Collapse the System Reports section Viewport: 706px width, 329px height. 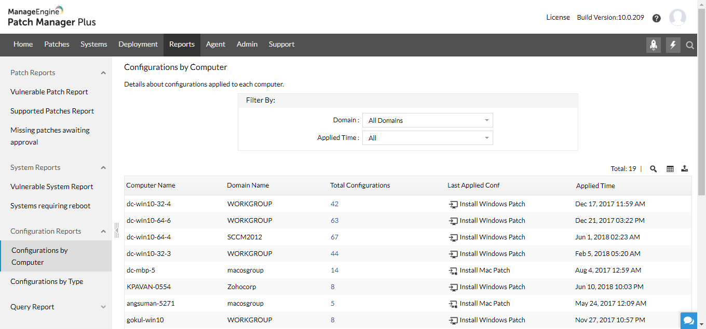pyautogui.click(x=103, y=168)
